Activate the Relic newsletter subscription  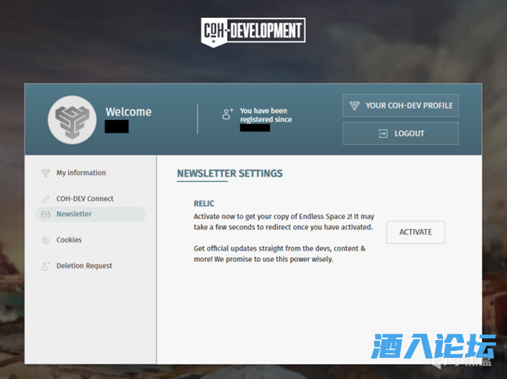tap(415, 232)
